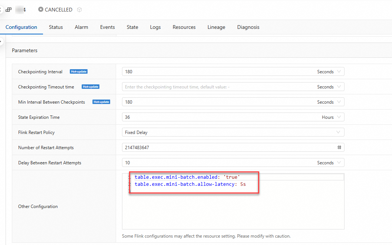The height and width of the screenshot is (245, 392).
Task: Open the Diagnosis tab
Action: tap(248, 27)
